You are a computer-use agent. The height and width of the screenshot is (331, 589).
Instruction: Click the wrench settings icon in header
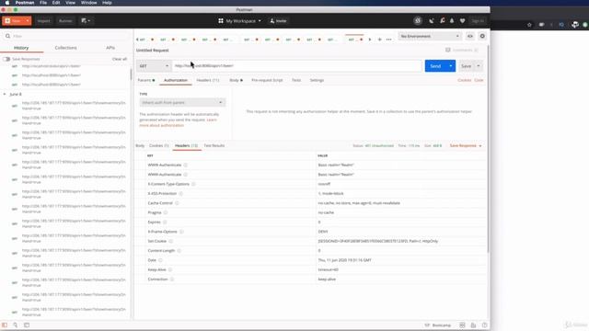click(x=442, y=21)
